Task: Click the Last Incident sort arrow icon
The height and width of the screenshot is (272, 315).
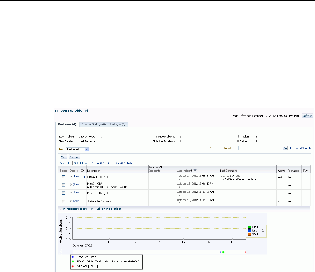Action: point(195,170)
